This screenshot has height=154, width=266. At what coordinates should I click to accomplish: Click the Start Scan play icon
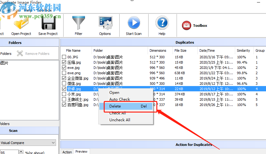(134, 22)
